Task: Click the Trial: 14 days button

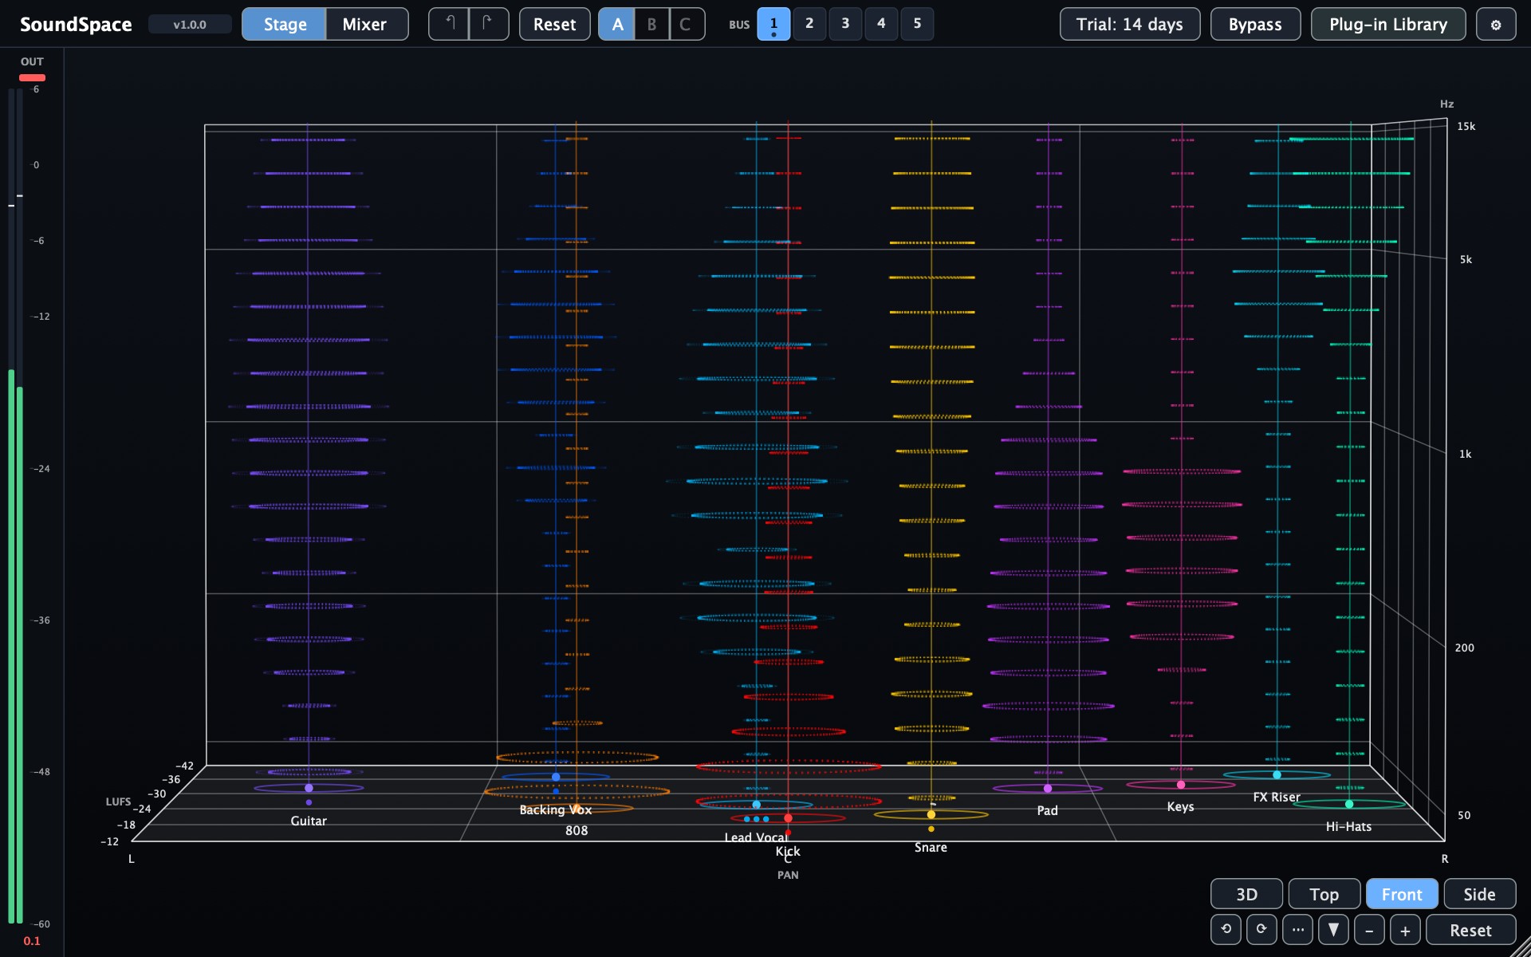Action: (1129, 24)
